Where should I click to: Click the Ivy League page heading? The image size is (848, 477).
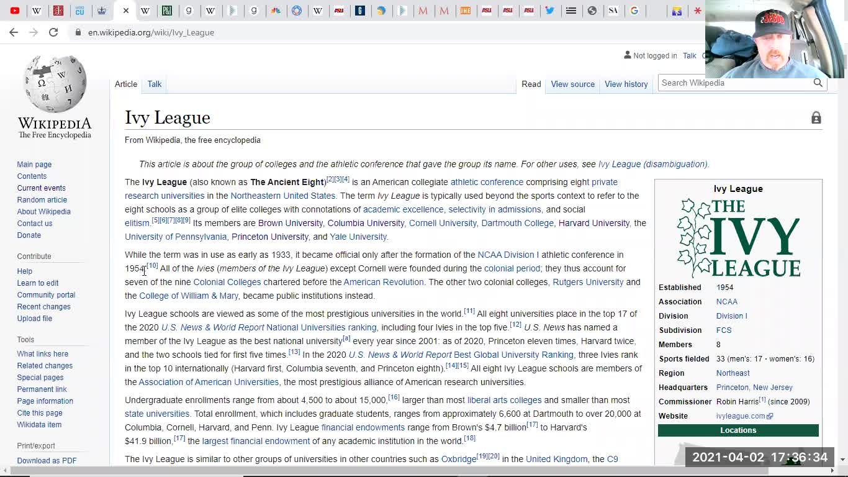click(168, 117)
